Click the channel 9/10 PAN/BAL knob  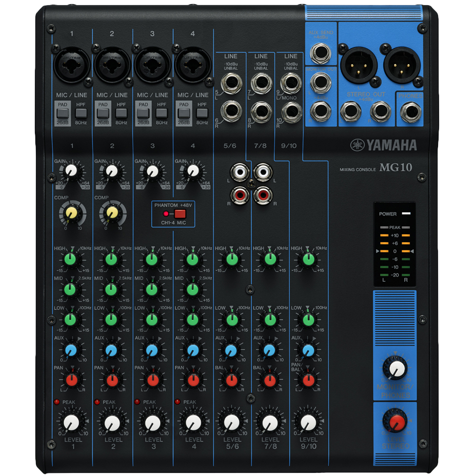click(309, 380)
